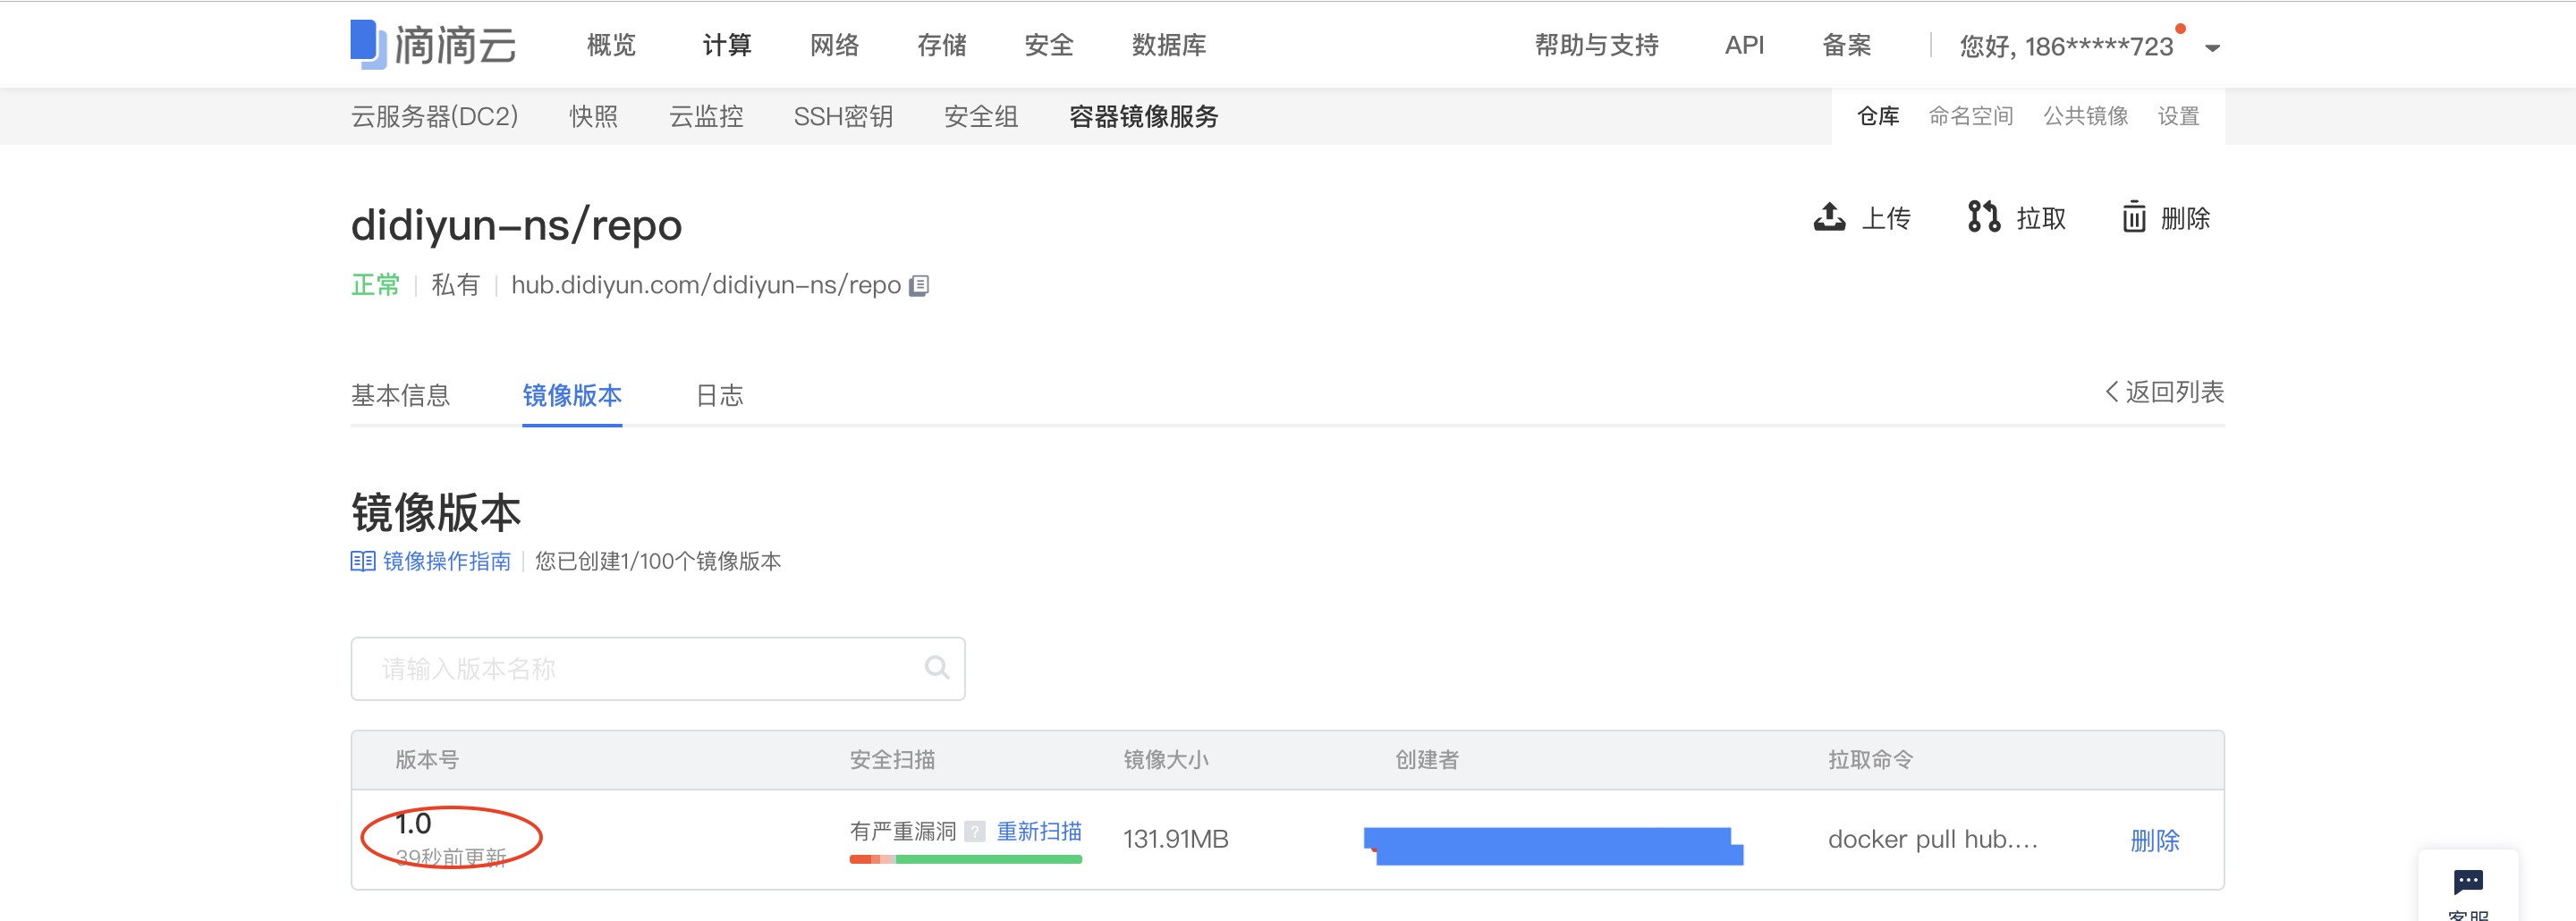Click the 安全扫描 column header
The image size is (2576, 921).
pyautogui.click(x=892, y=759)
